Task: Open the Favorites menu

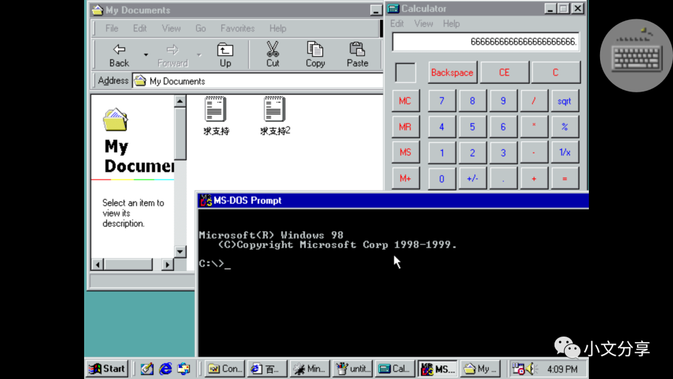Action: click(x=237, y=28)
